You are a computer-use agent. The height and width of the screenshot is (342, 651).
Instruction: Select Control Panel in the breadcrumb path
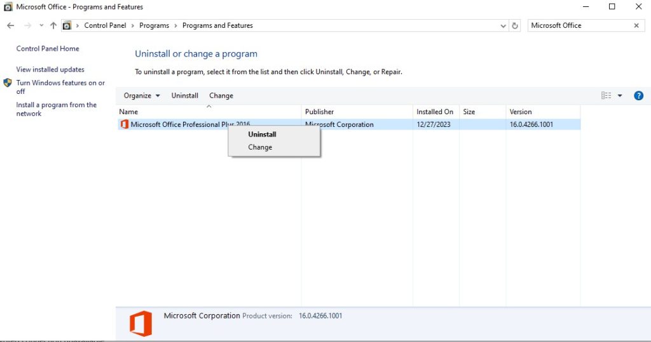[x=105, y=26]
